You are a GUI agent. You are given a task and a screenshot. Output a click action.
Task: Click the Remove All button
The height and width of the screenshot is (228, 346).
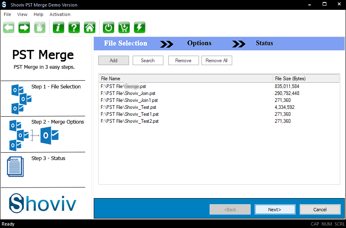click(x=217, y=61)
